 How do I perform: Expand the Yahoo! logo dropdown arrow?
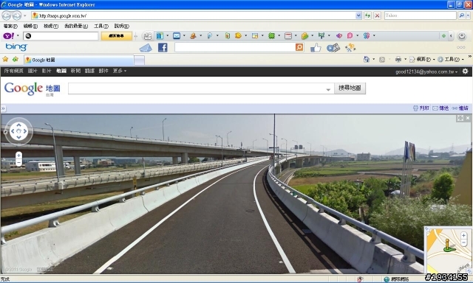click(18, 36)
